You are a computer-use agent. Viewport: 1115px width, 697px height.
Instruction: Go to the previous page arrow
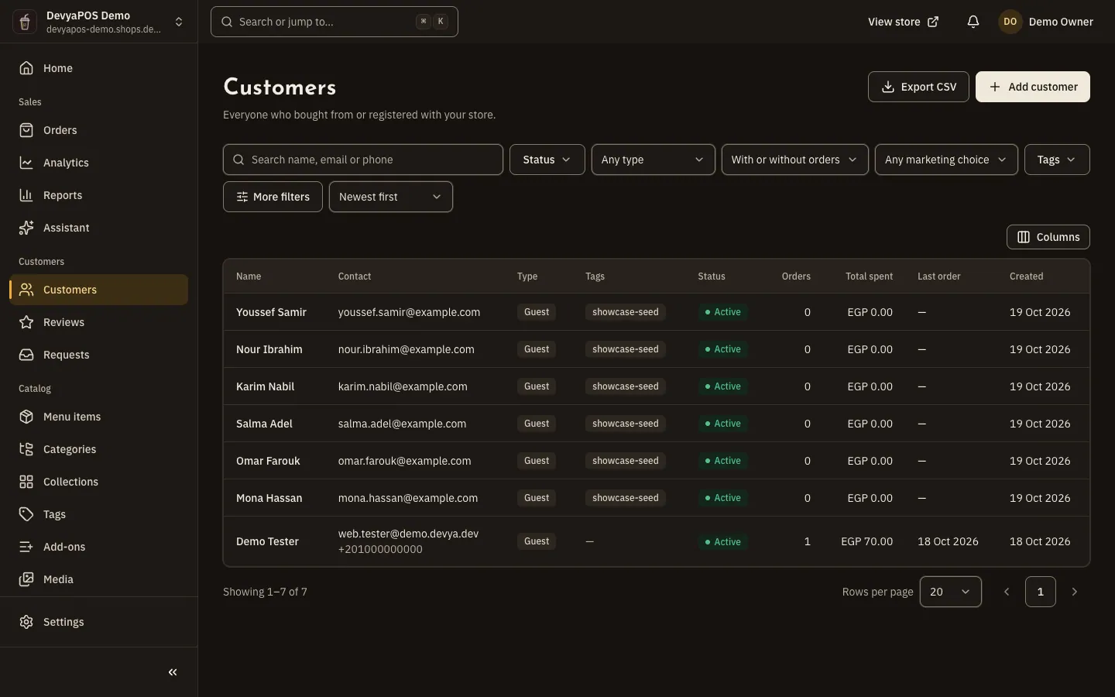(1007, 592)
